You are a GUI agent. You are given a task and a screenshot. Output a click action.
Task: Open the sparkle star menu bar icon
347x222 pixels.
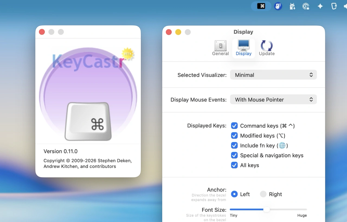pyautogui.click(x=320, y=6)
